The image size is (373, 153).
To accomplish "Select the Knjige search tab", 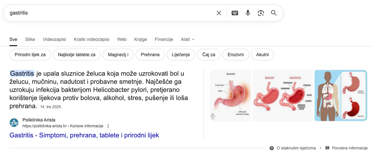I will tap(140, 40).
